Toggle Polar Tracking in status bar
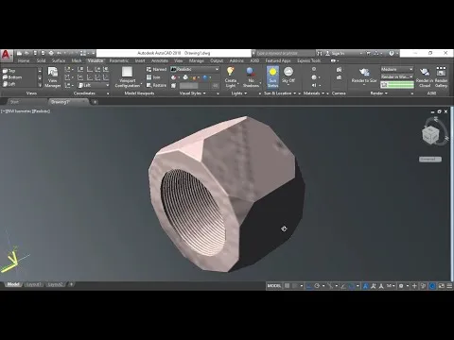Viewport: 454px width, 340px height. [x=317, y=286]
